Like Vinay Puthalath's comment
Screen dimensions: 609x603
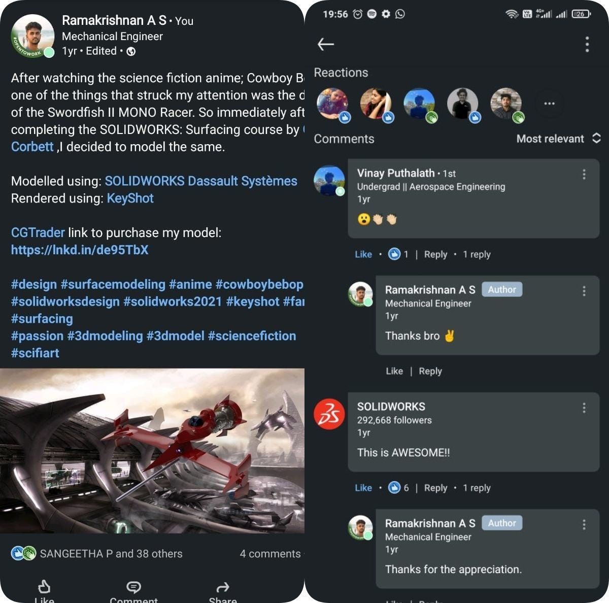(x=363, y=254)
